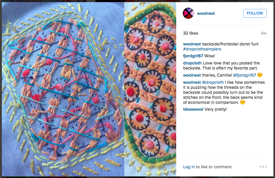Click the frontside embroidery photo
The width and height of the screenshot is (275, 178).
[x=150, y=89]
